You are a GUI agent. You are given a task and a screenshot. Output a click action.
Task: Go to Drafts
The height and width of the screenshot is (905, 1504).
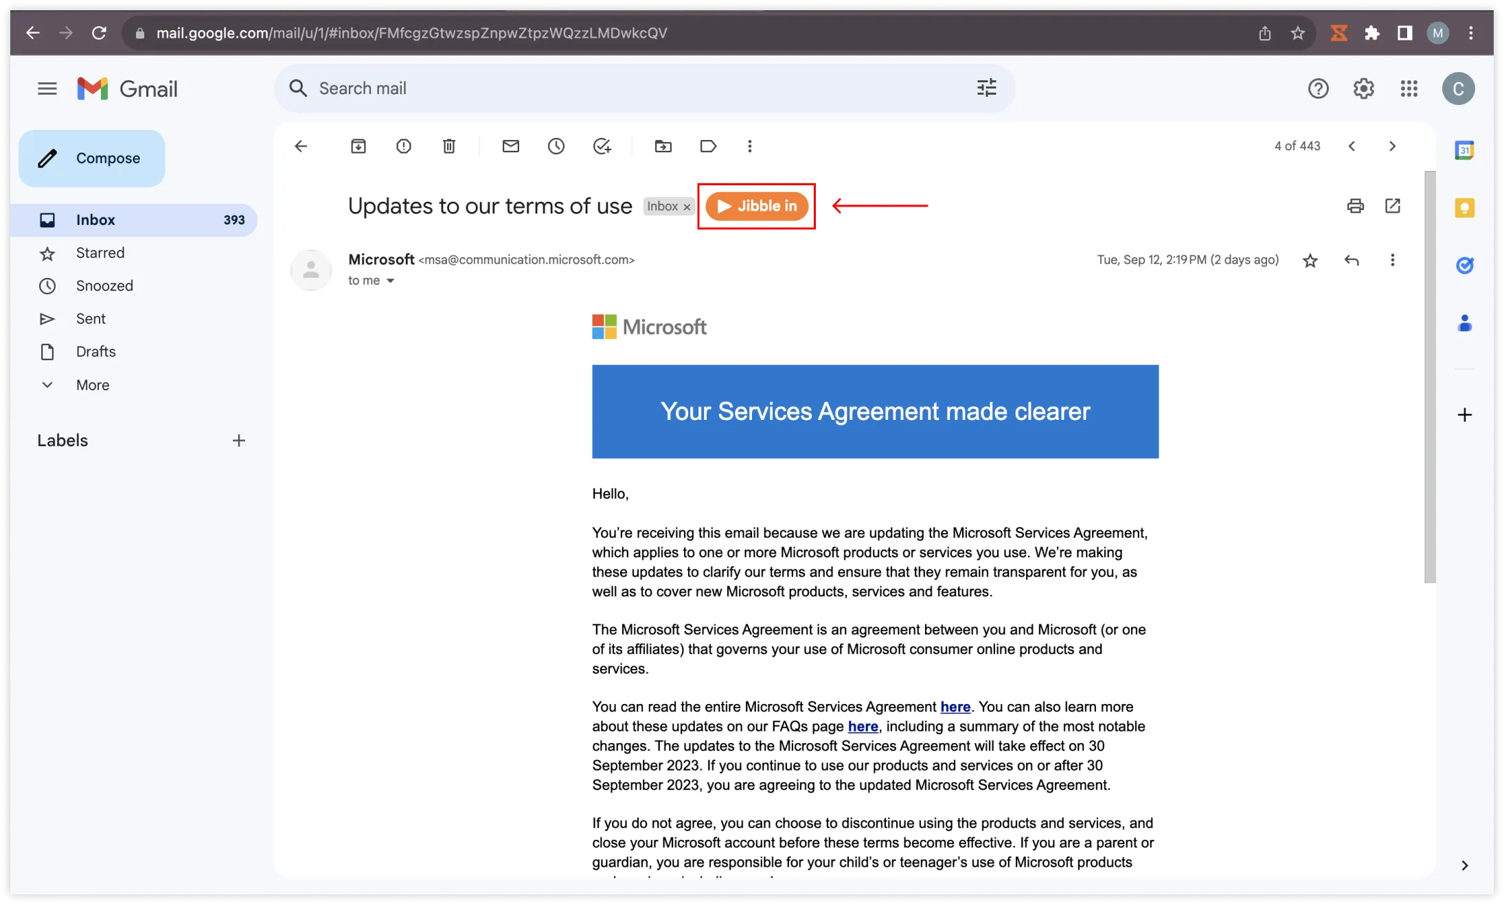(x=95, y=351)
